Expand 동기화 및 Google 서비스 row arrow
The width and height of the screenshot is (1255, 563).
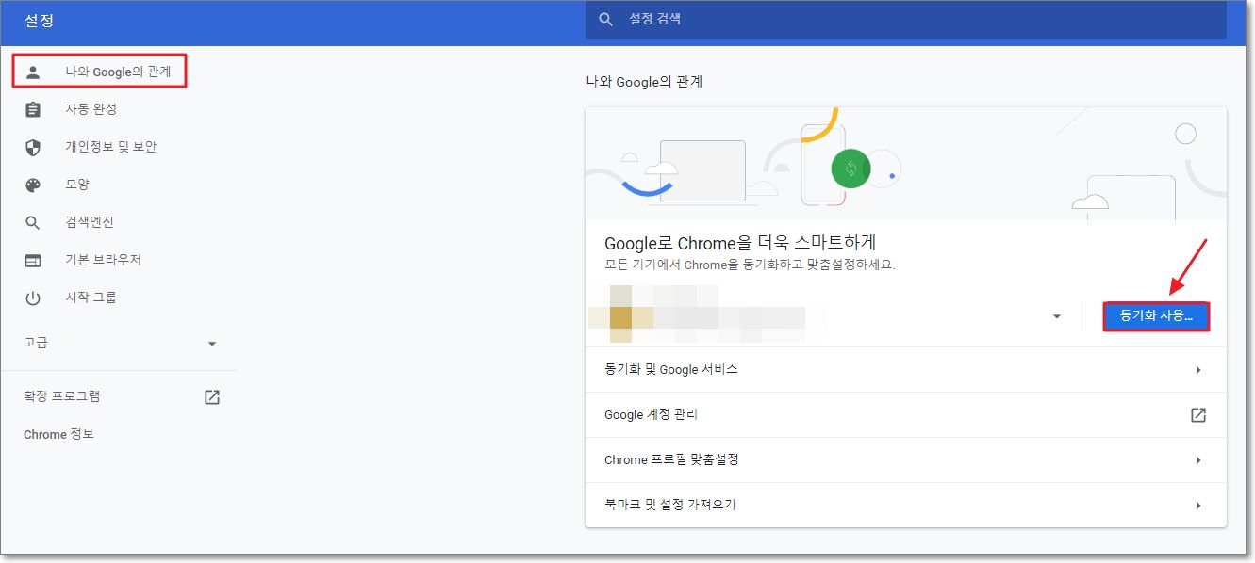click(1198, 370)
